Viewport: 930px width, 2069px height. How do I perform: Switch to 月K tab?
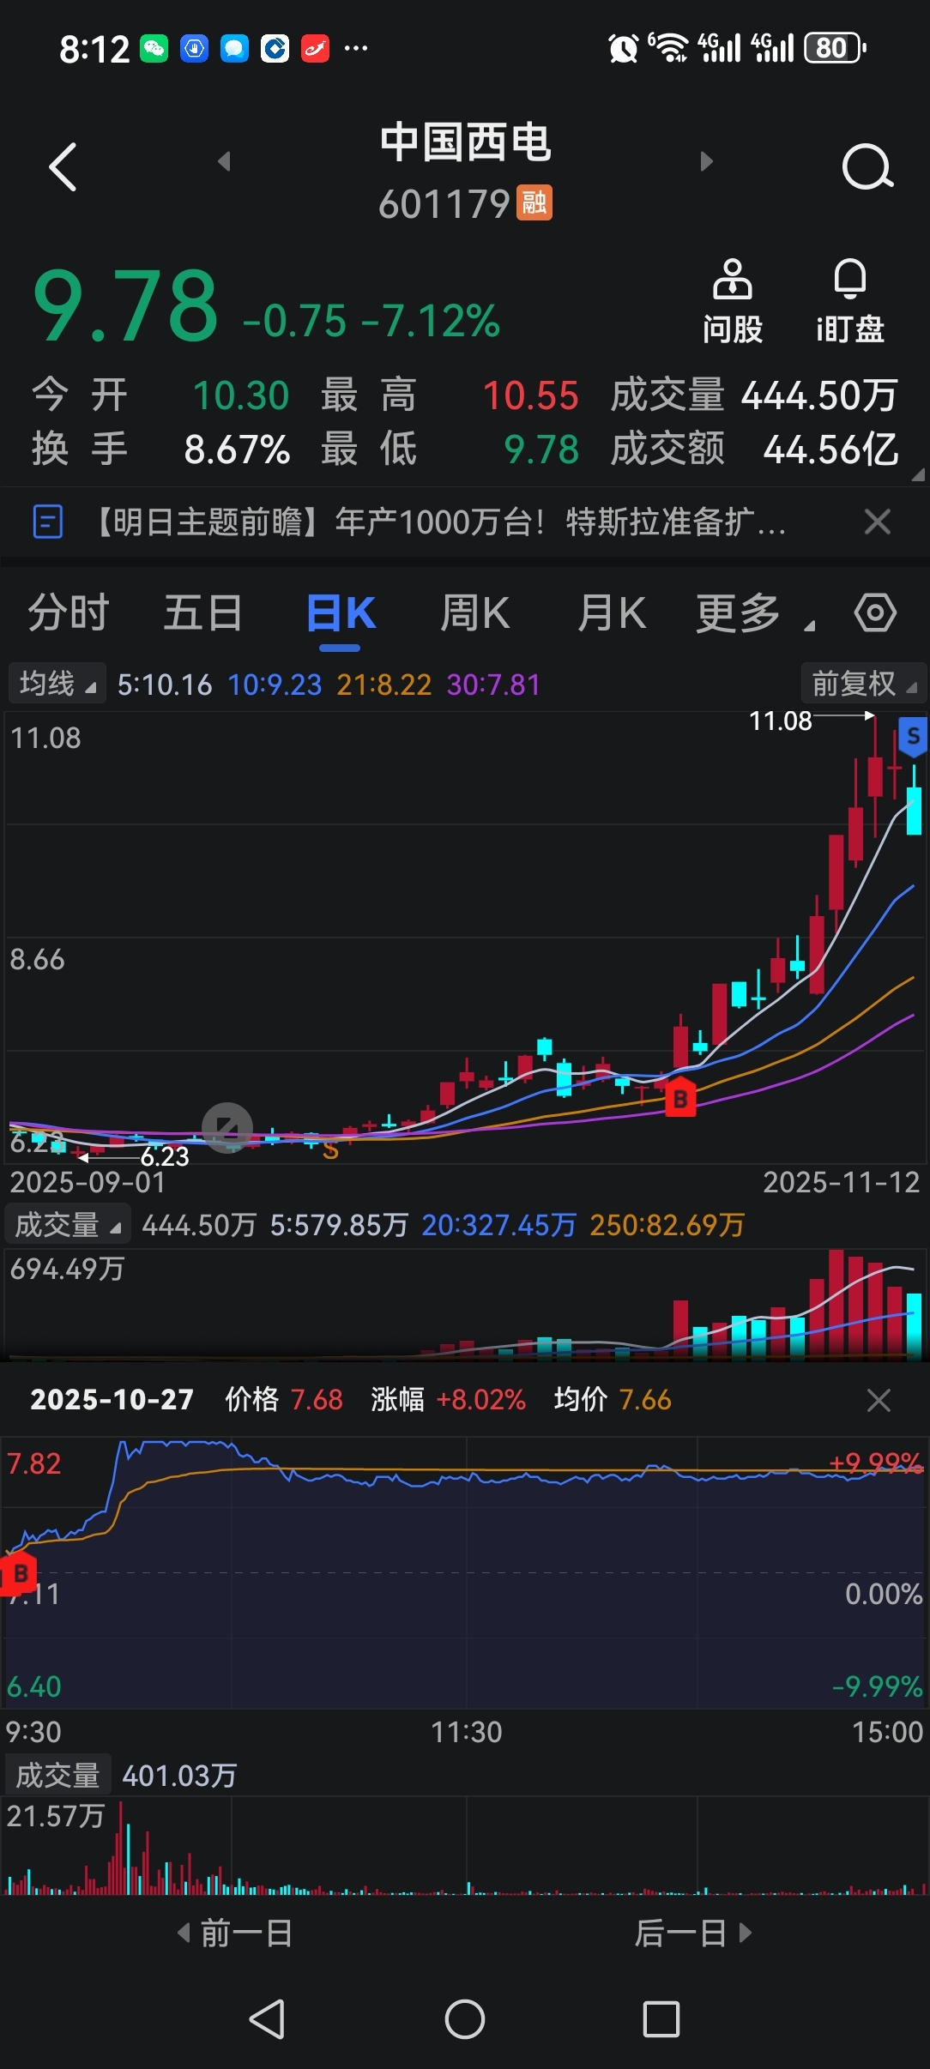[x=611, y=612]
